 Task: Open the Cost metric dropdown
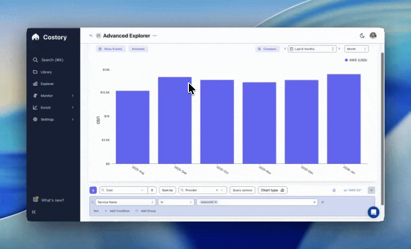pyautogui.click(x=124, y=190)
